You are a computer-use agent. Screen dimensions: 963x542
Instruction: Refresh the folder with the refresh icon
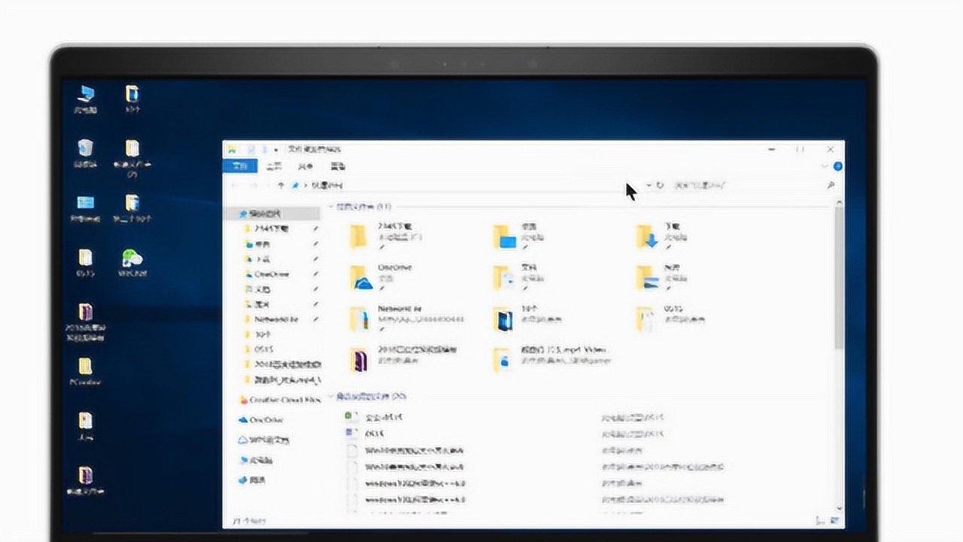(661, 185)
